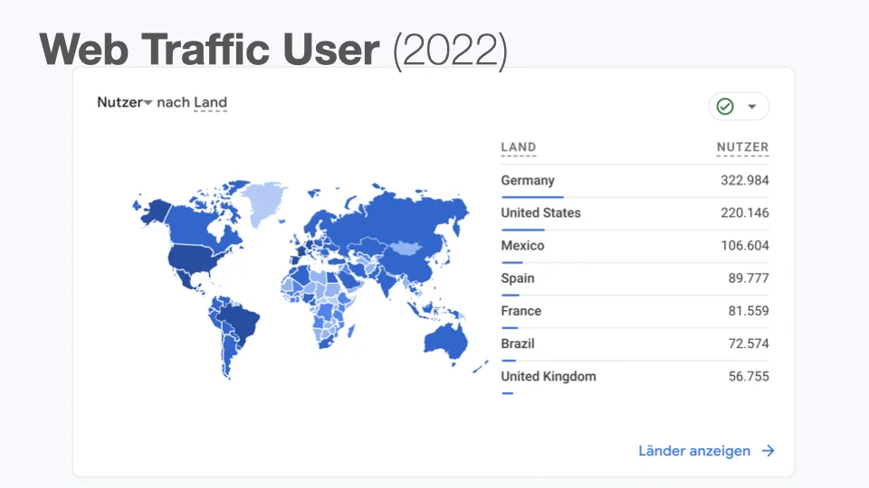Screen dimensions: 869x488
Task: Click the value 106.604
Action: [745, 246]
